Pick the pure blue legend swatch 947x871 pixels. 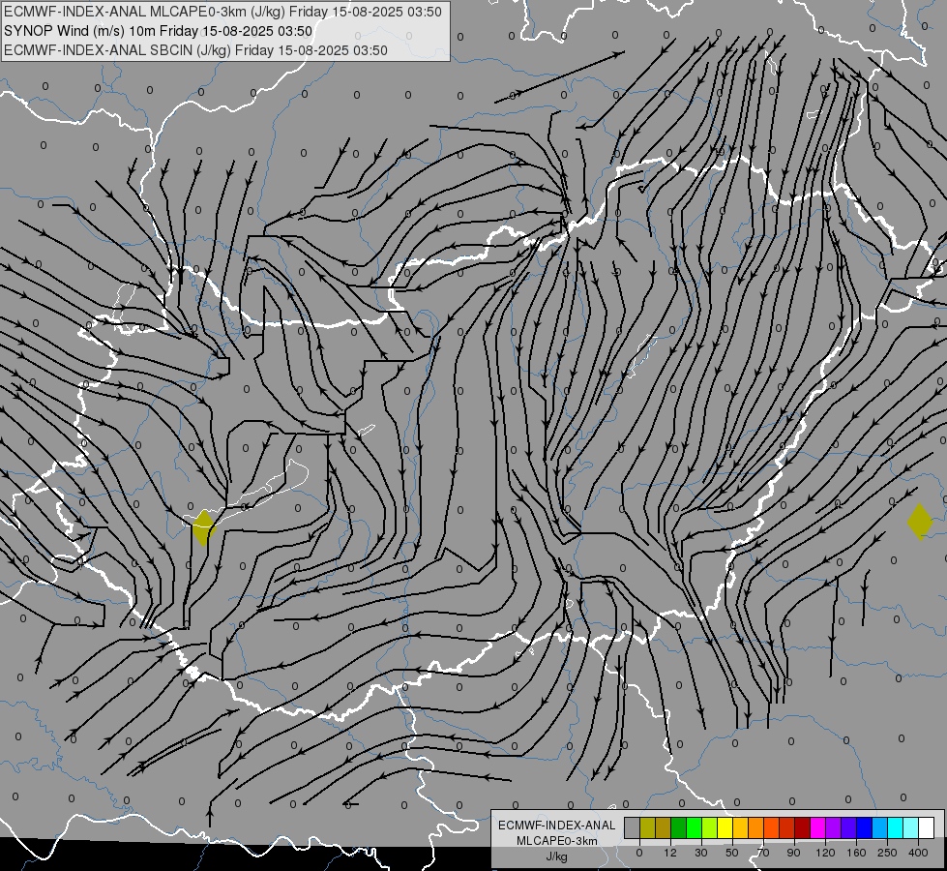click(x=864, y=827)
